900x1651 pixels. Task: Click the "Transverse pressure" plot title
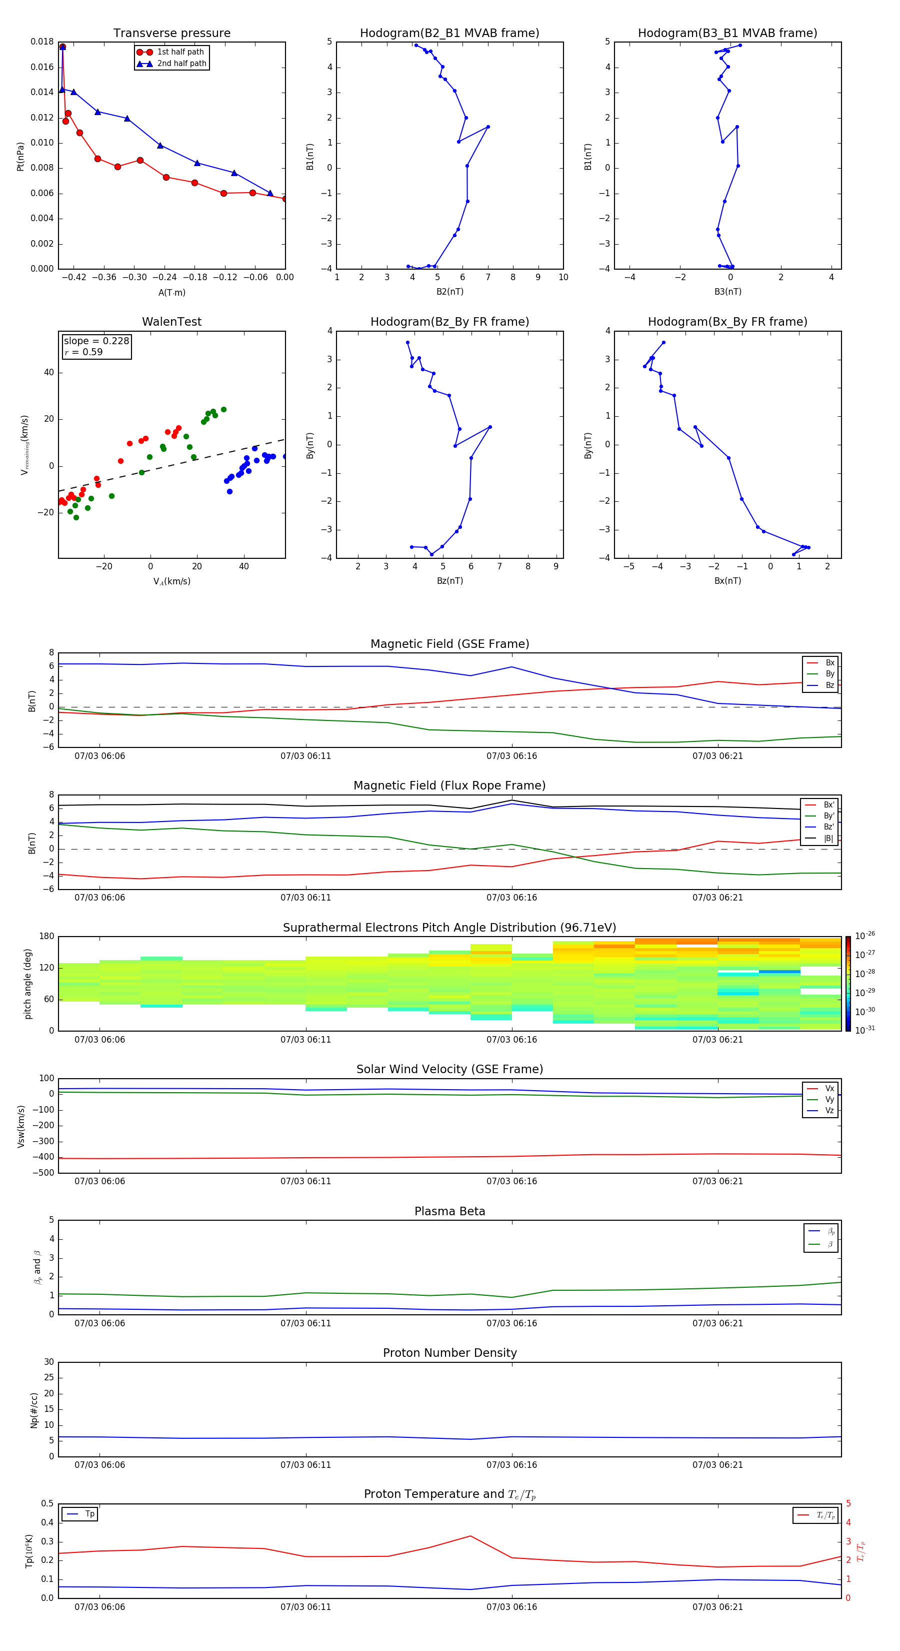coord(171,34)
